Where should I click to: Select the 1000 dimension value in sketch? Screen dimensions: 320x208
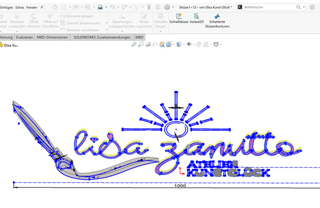[x=180, y=186]
